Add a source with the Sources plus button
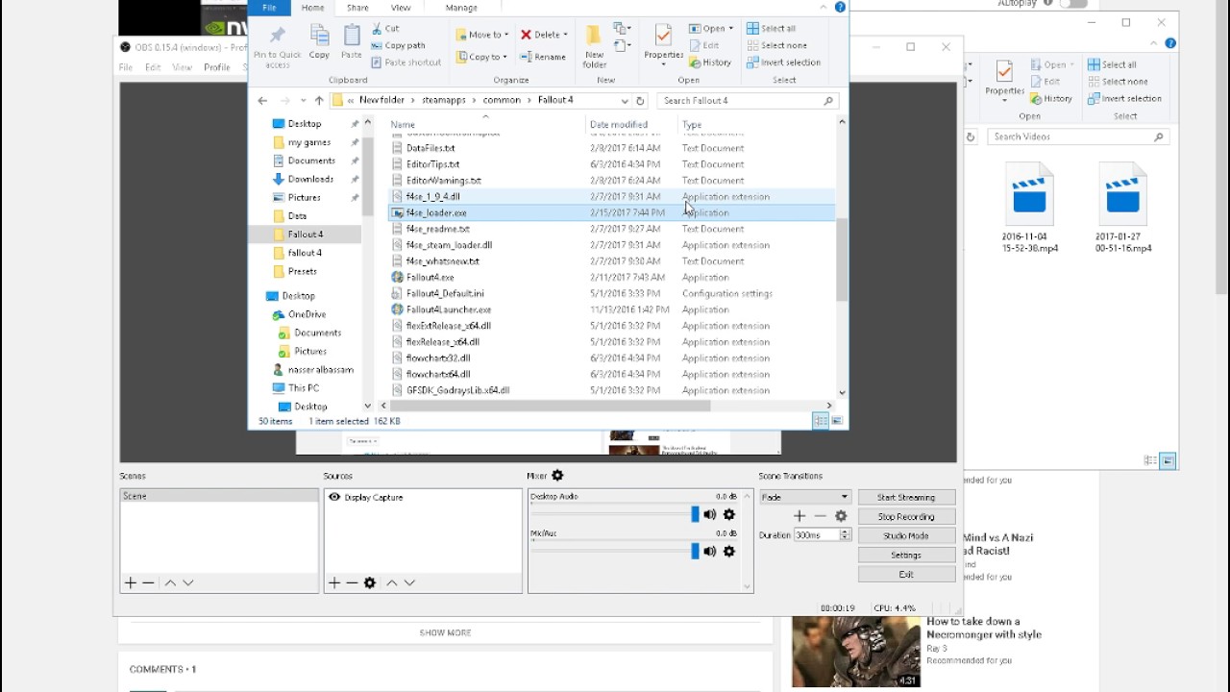This screenshot has width=1230, height=692. tap(334, 582)
